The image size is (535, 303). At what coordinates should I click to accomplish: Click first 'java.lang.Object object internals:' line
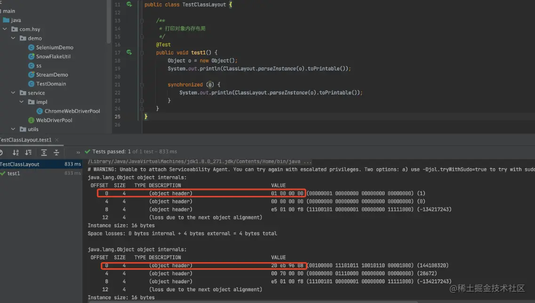[137, 178]
